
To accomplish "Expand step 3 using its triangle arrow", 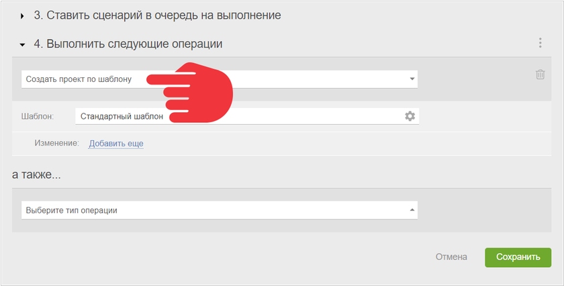I will 22,16.
